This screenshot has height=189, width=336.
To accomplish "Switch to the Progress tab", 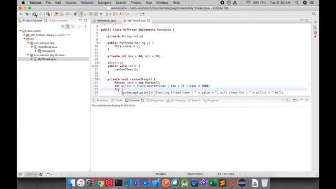I will 211,100.
